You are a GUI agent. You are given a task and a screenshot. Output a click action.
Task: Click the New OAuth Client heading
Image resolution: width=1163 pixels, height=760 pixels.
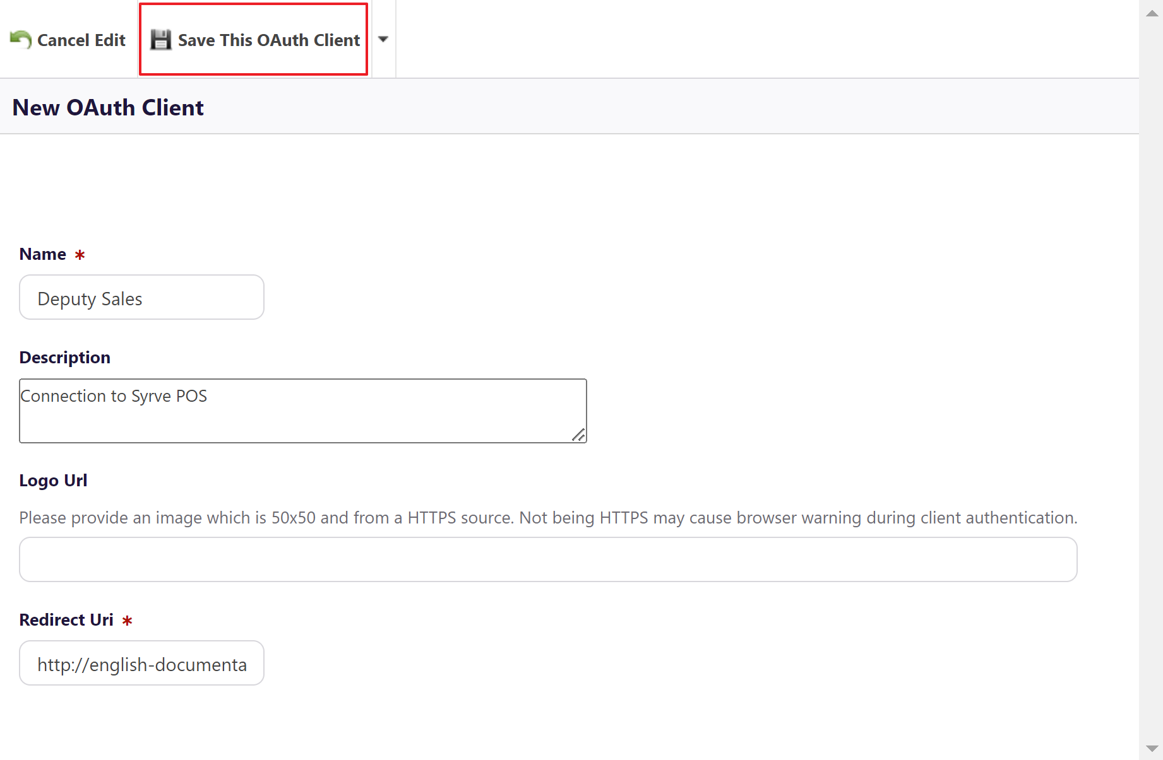[x=108, y=107]
